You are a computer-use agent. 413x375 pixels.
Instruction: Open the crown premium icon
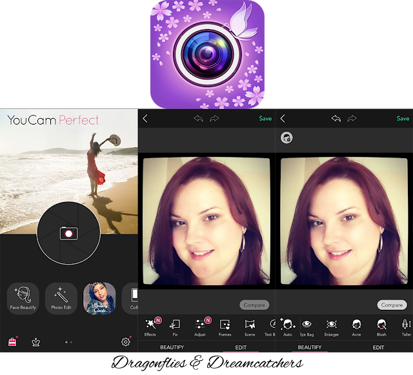[x=36, y=342]
